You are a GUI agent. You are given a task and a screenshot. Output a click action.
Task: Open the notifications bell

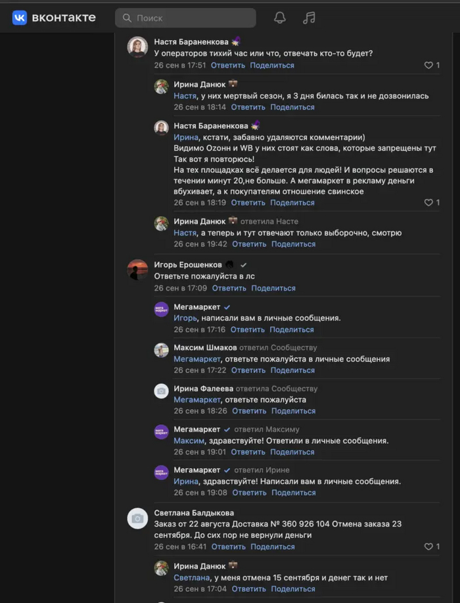(x=280, y=18)
